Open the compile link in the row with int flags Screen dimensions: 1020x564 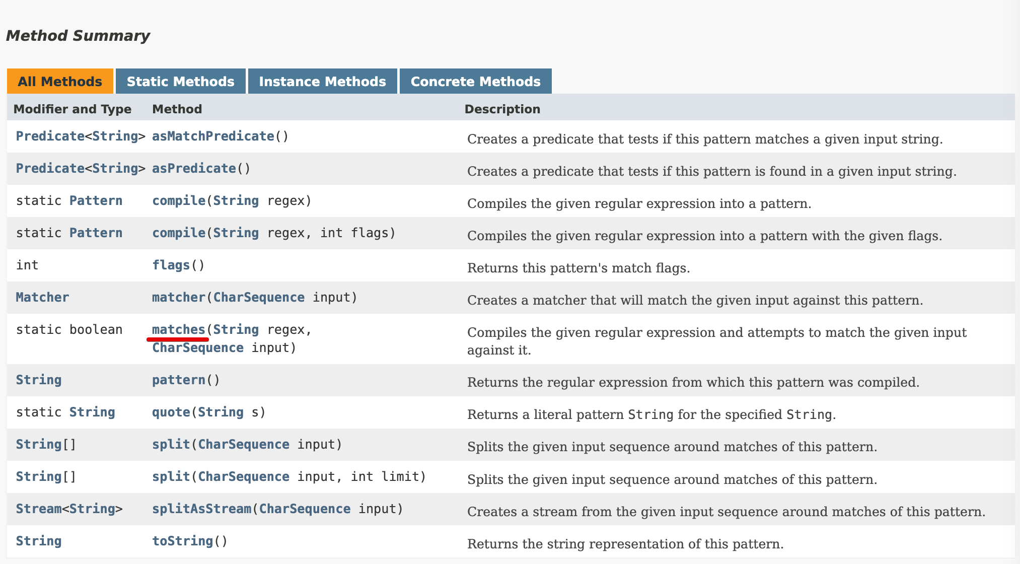[179, 233]
